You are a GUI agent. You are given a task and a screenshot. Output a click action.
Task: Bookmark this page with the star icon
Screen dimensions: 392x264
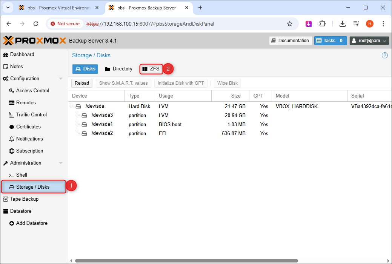click(x=289, y=24)
